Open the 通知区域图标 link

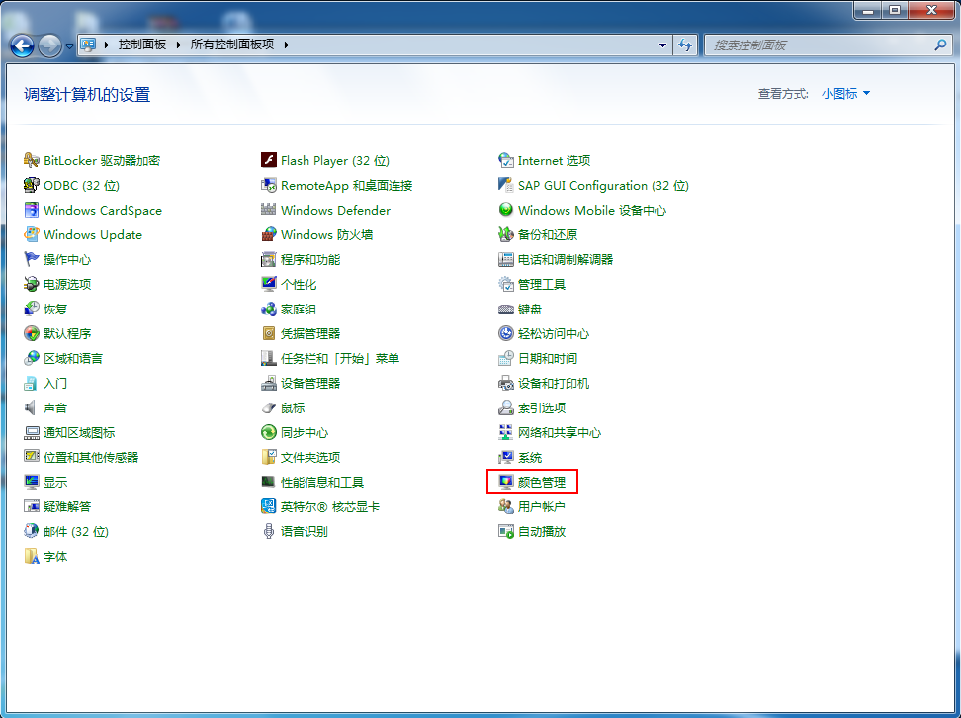[79, 433]
